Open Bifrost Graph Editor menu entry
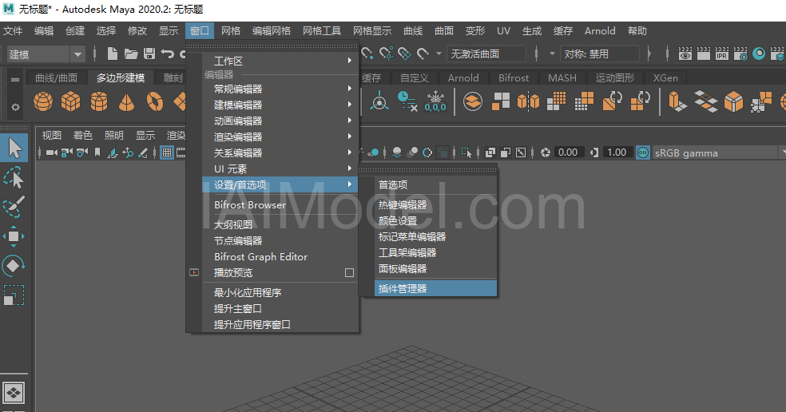The height and width of the screenshot is (412, 786). [x=280, y=257]
